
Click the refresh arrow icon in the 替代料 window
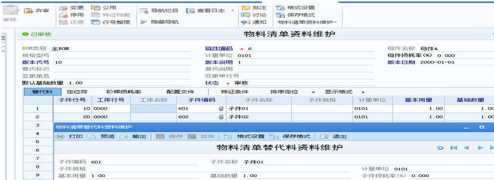point(441,147)
